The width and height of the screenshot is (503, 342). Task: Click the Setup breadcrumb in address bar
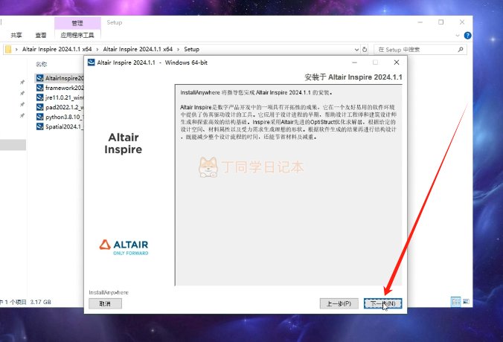point(191,49)
